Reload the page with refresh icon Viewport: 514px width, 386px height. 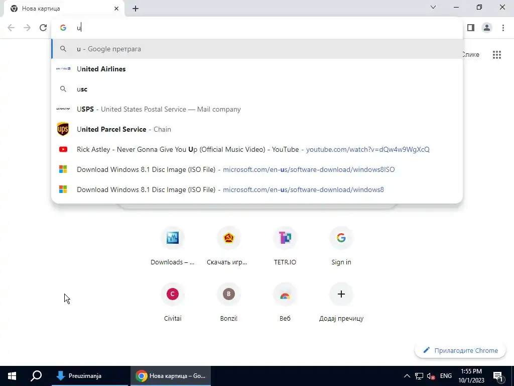43,28
